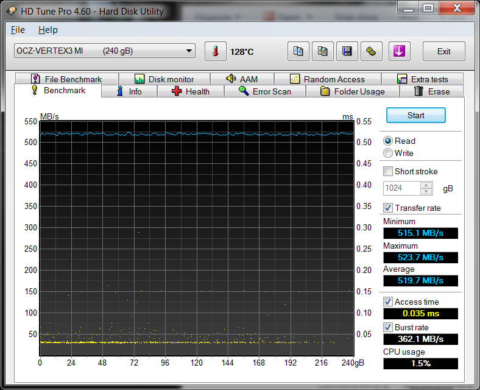The image size is (480, 390).
Task: Select the Write radio button
Action: tap(388, 153)
